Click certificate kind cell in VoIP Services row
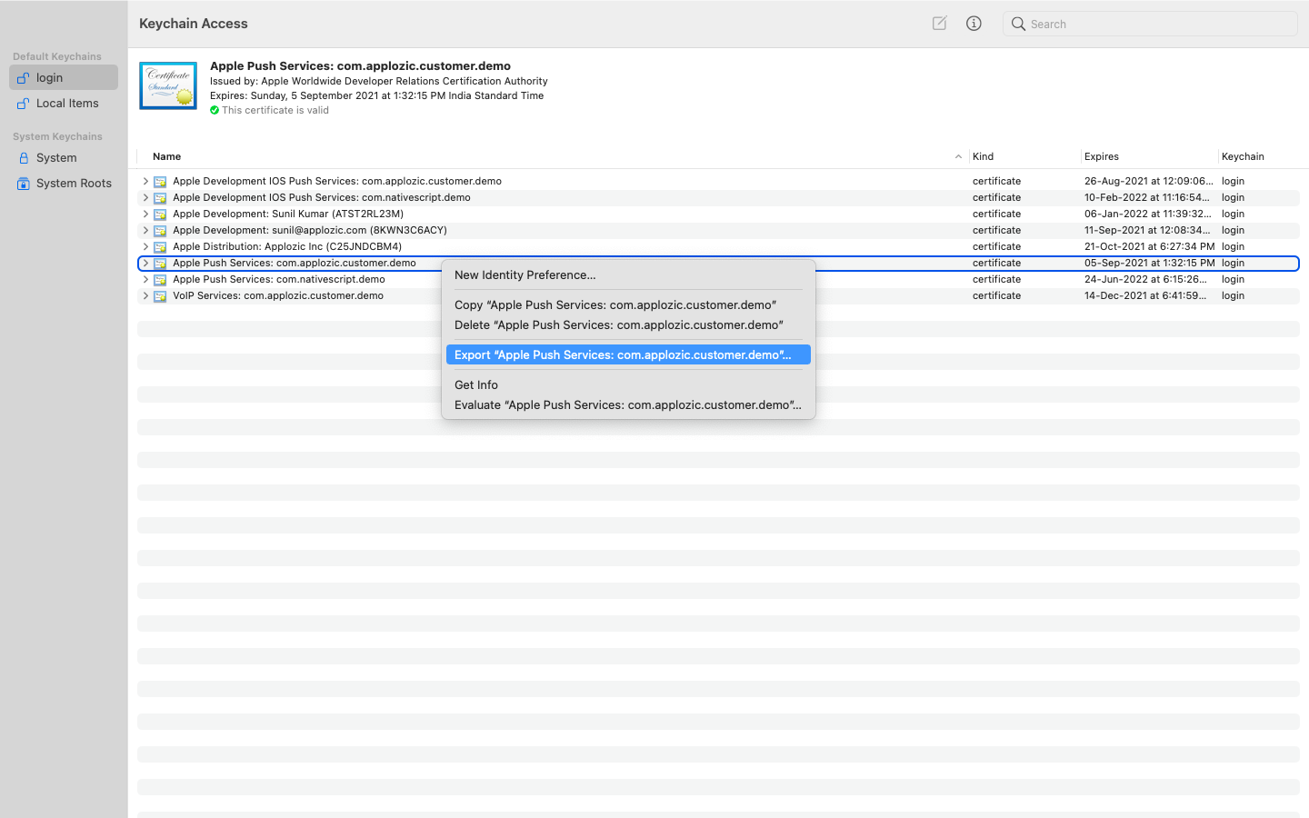The image size is (1309, 818). pos(996,295)
